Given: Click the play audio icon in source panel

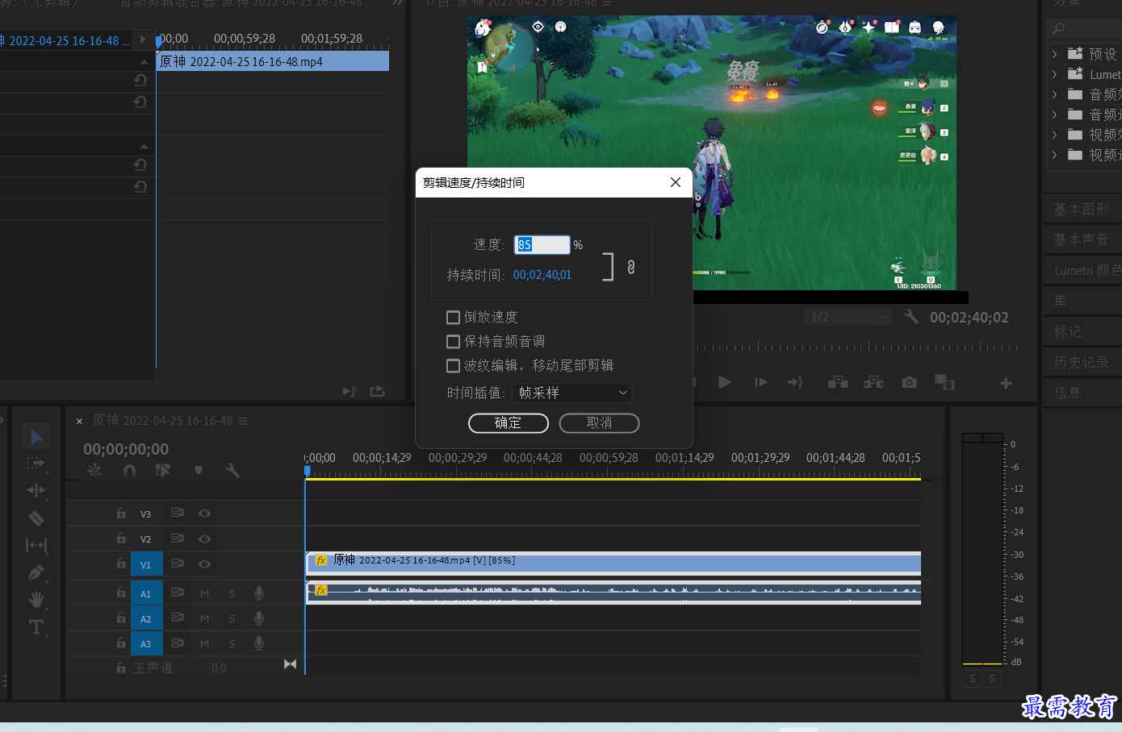Looking at the screenshot, I should (x=350, y=391).
